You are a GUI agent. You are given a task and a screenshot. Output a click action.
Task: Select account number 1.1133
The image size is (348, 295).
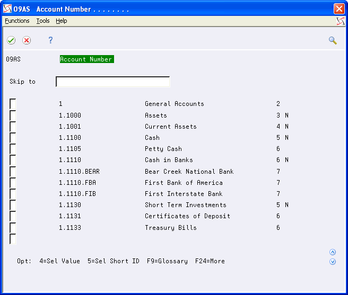(70, 228)
